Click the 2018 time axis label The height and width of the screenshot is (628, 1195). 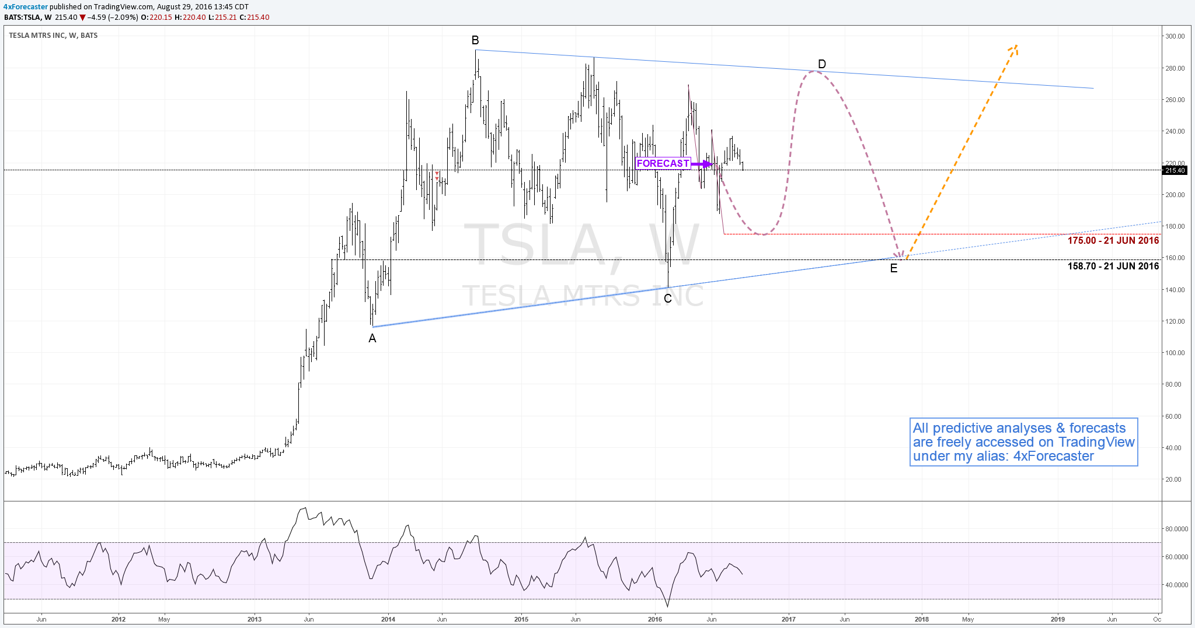pos(922,619)
